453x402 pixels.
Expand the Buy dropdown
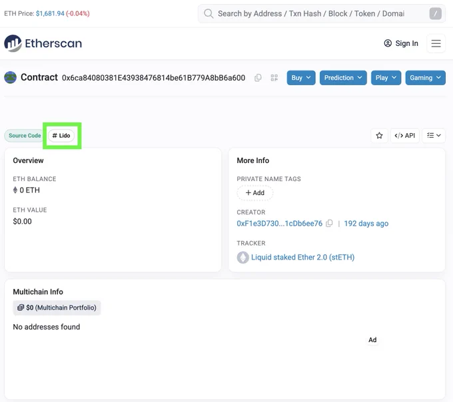[301, 78]
